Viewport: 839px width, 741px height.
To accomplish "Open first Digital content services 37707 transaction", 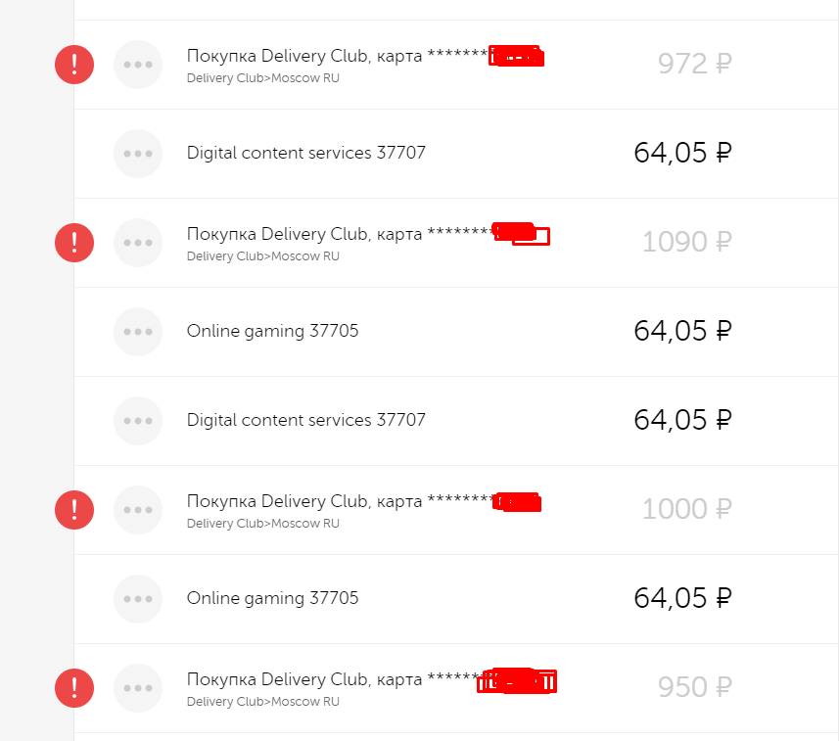I will pos(306,153).
